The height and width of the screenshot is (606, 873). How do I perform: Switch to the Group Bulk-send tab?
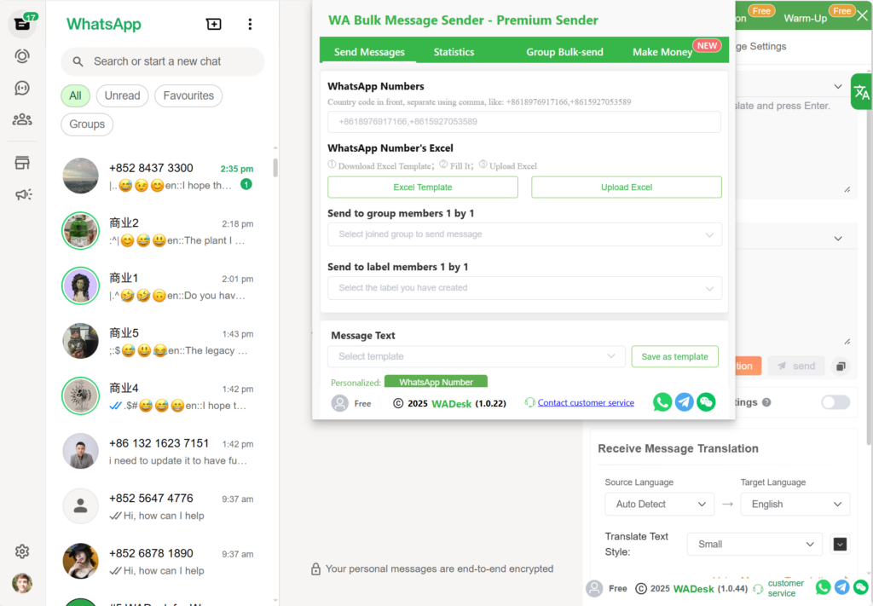tap(564, 52)
